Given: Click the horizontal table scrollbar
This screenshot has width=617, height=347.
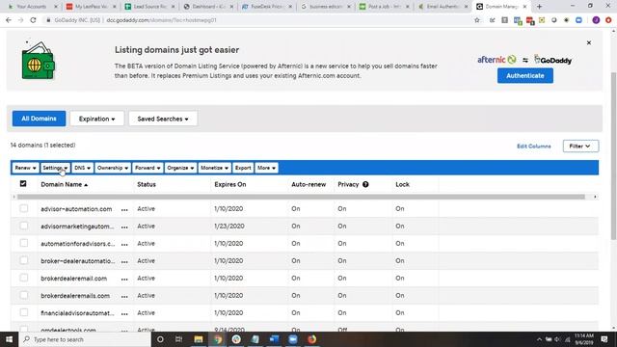Looking at the screenshot, I should (x=301, y=197).
